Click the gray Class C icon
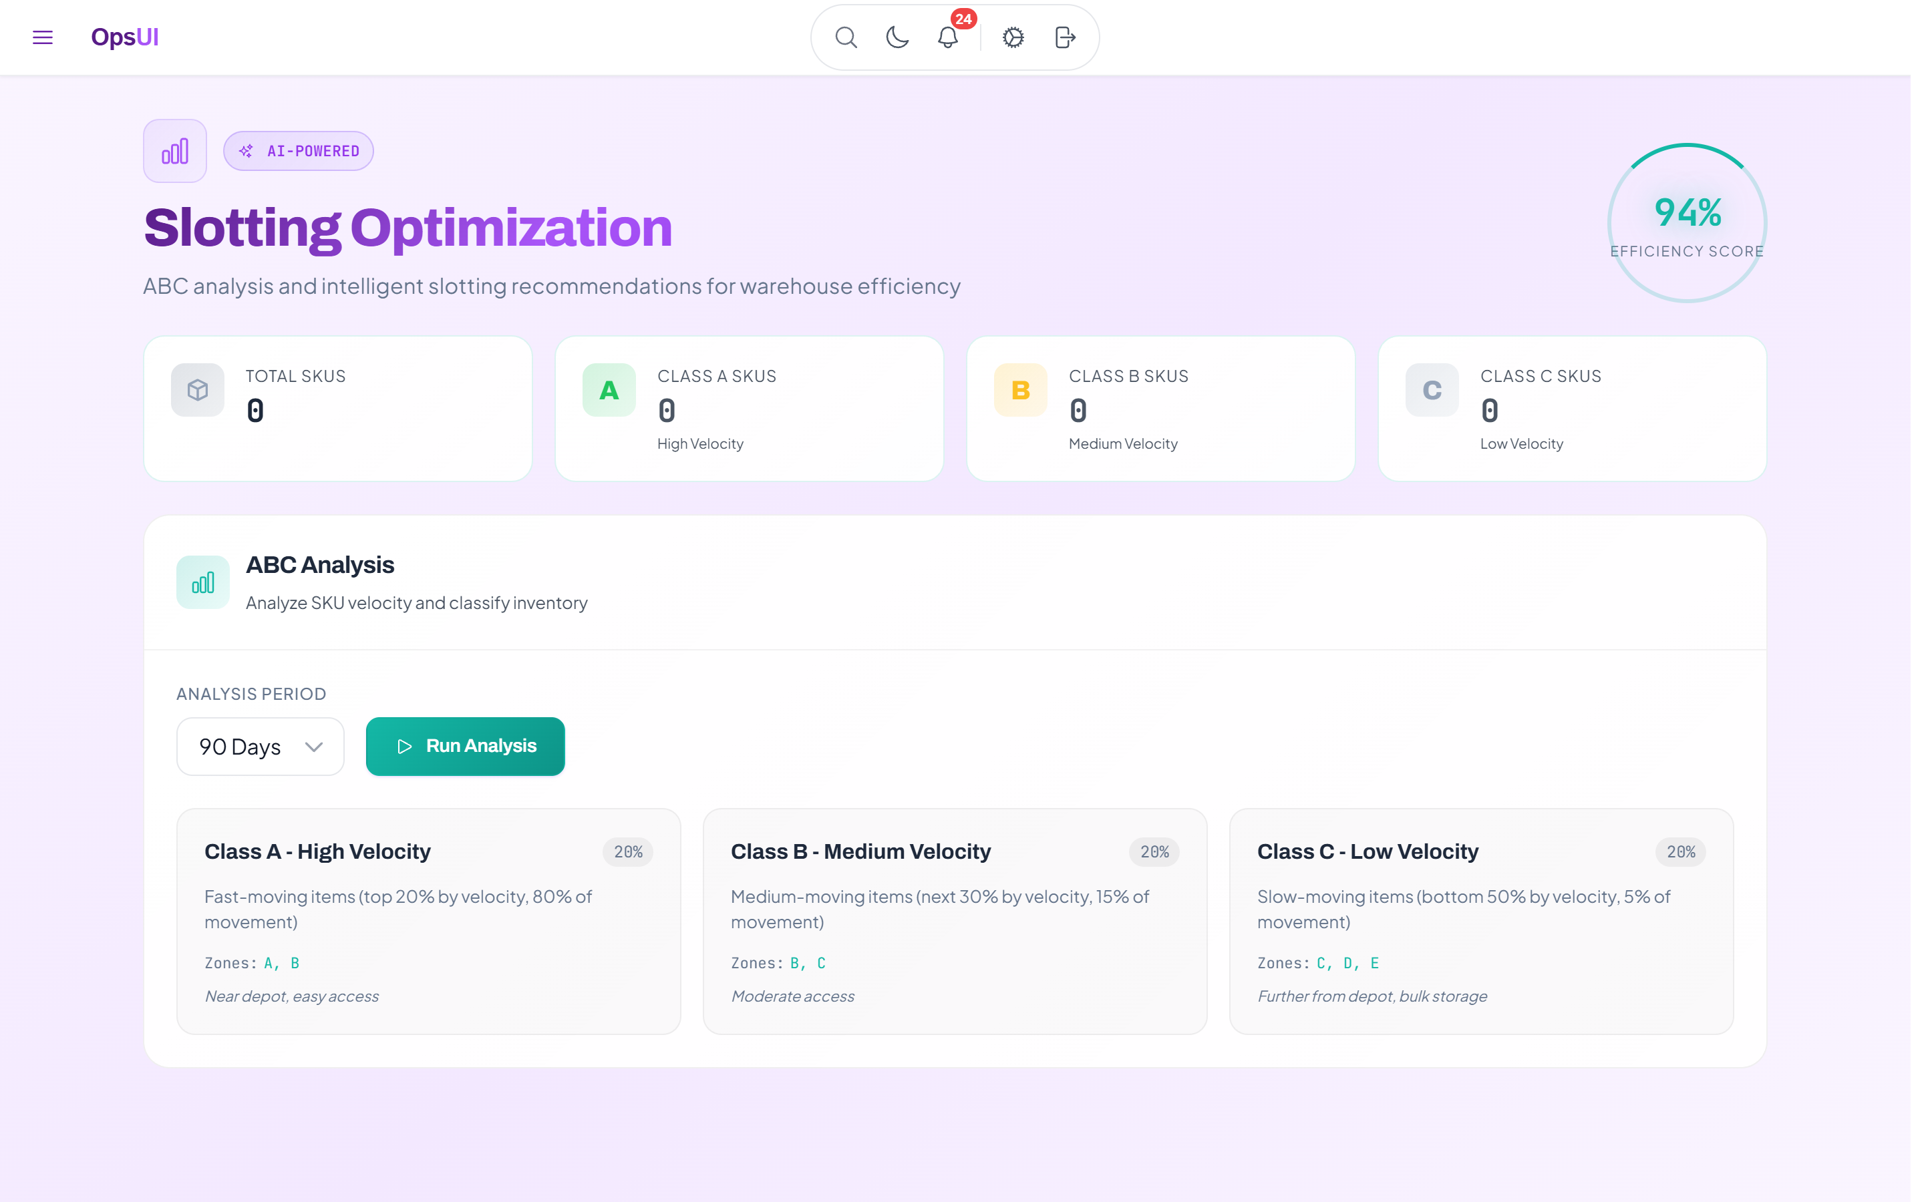Image resolution: width=1924 pixels, height=1202 pixels. [1432, 391]
